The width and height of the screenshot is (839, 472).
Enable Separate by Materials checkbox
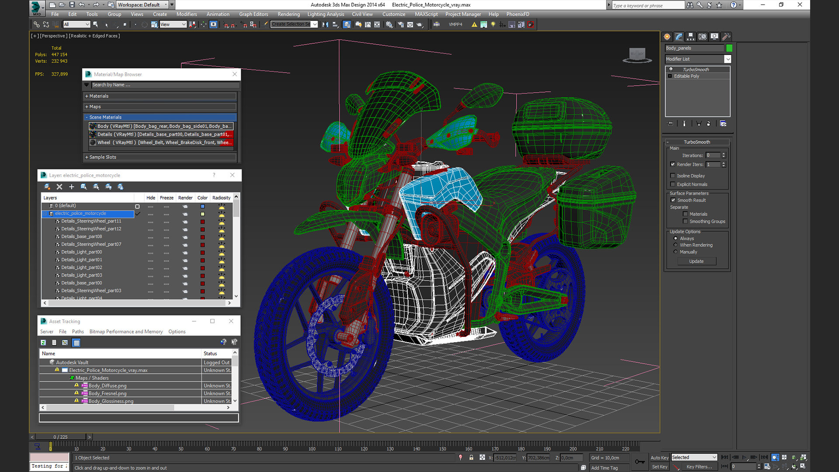point(685,214)
